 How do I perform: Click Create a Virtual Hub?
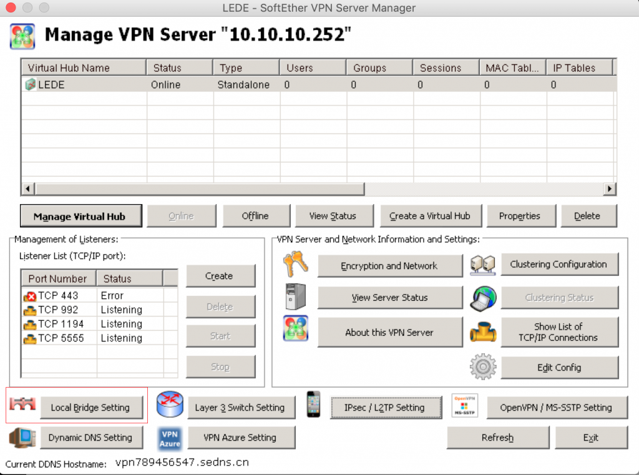(x=431, y=216)
